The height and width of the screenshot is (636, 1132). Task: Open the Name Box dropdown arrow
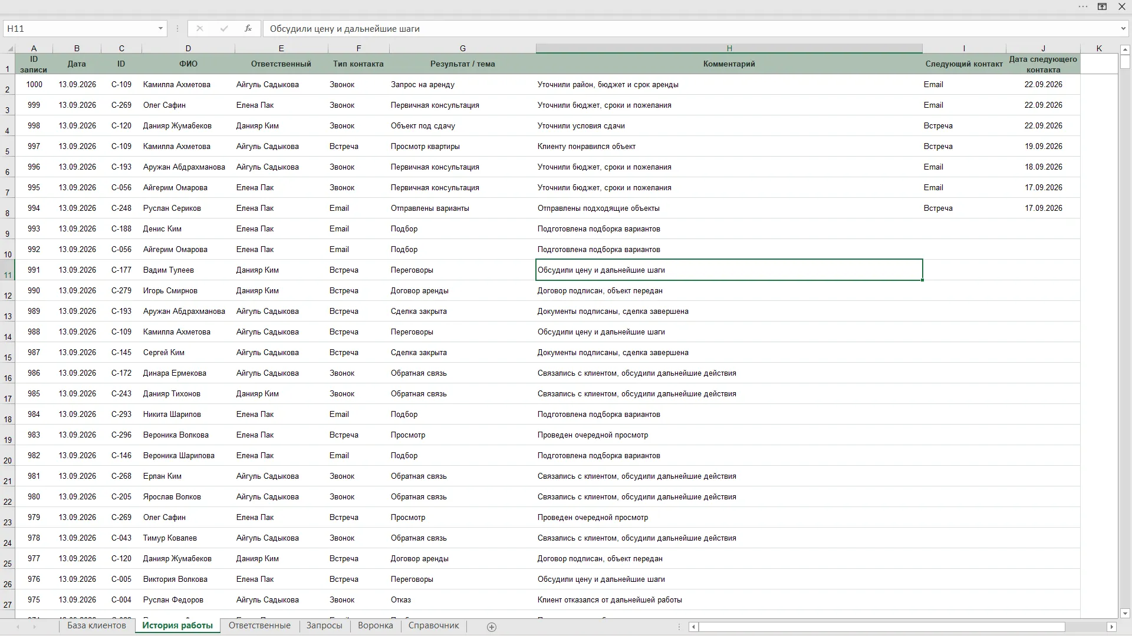(x=160, y=28)
